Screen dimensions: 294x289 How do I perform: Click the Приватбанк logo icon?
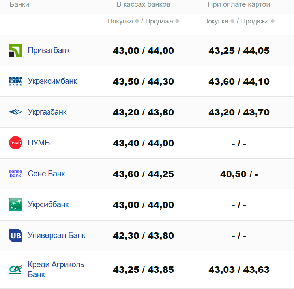pos(15,51)
